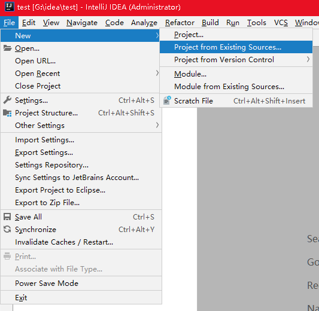
Task: Open the Tools menu
Action: tap(257, 23)
